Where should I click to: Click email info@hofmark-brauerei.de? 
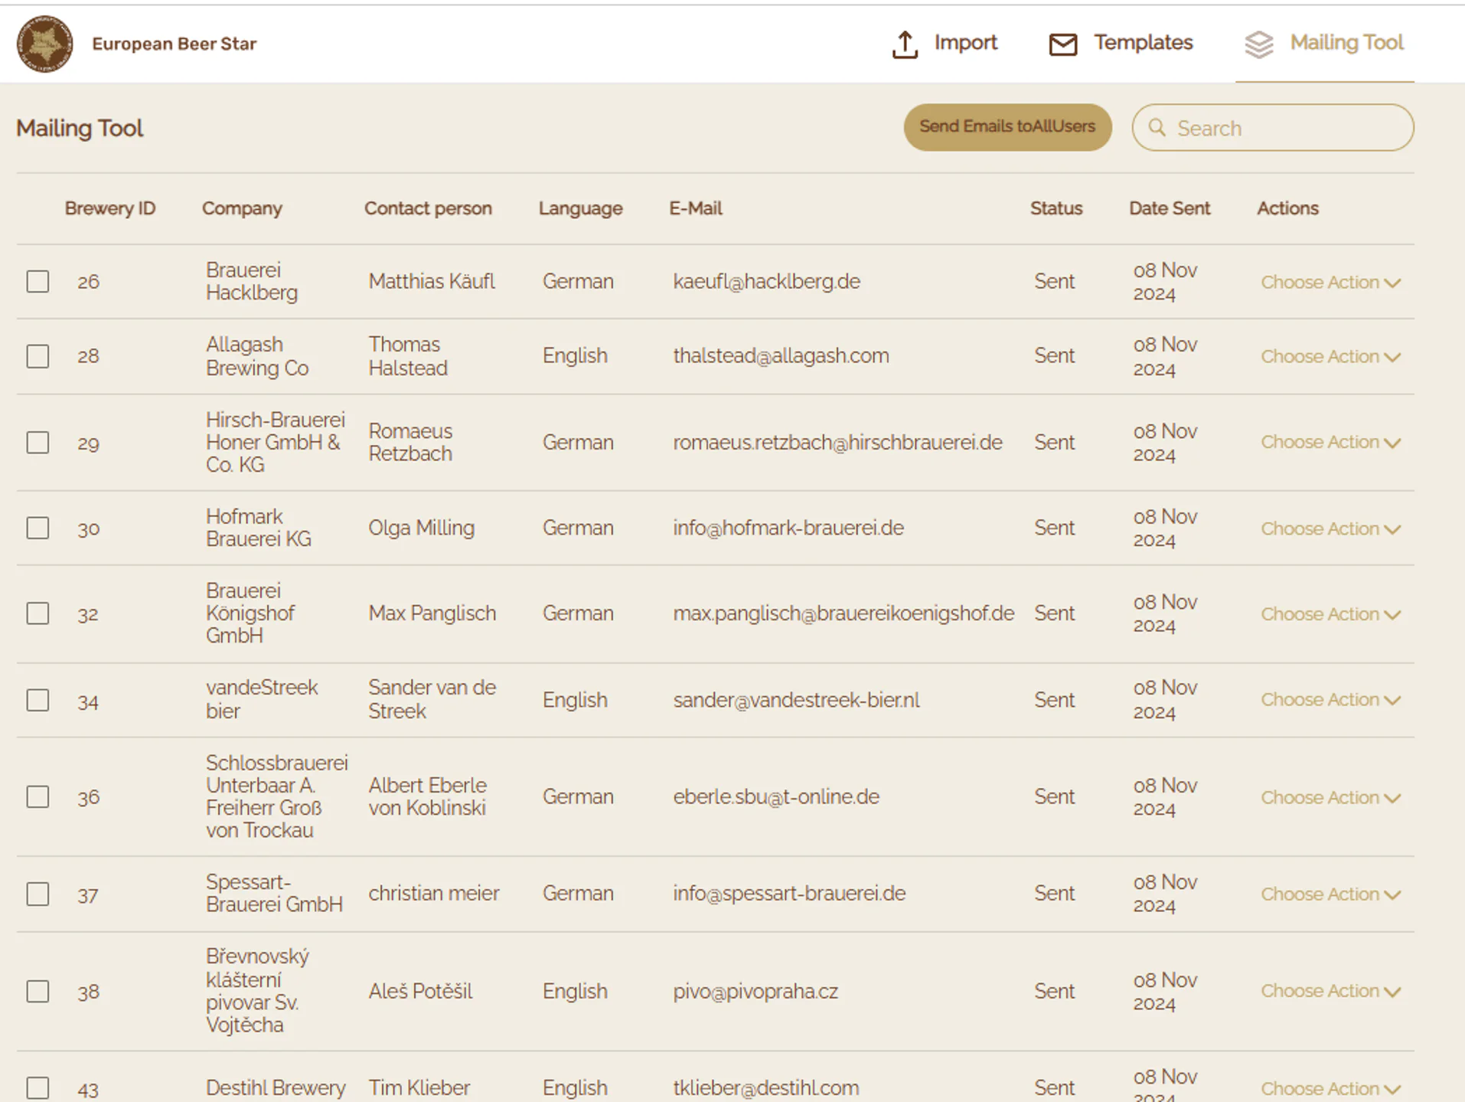(788, 528)
